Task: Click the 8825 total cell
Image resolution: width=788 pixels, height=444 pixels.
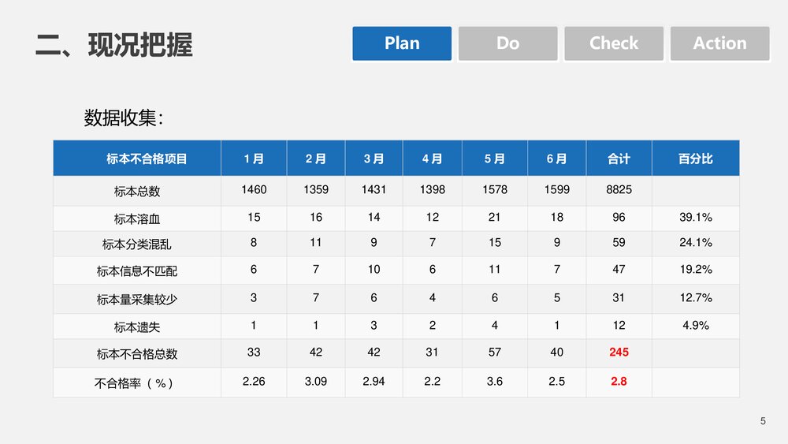Action: tap(619, 190)
